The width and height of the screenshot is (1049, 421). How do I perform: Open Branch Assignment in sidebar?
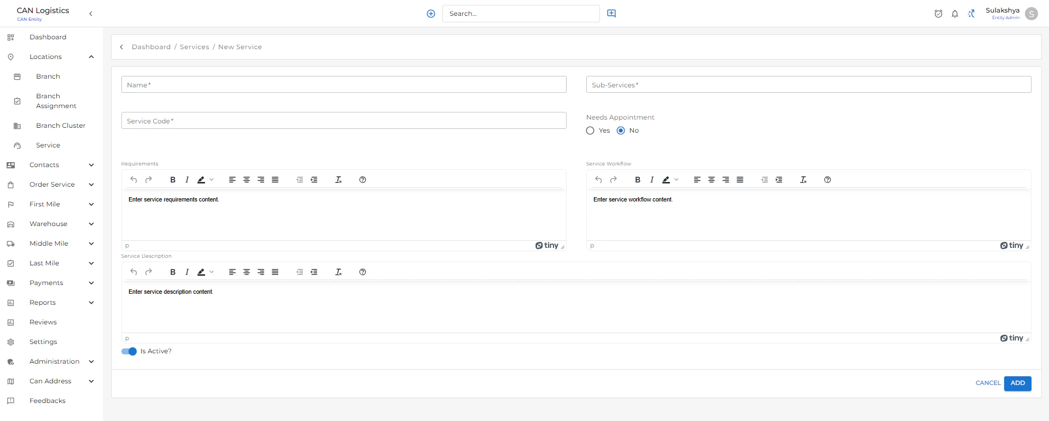56,101
